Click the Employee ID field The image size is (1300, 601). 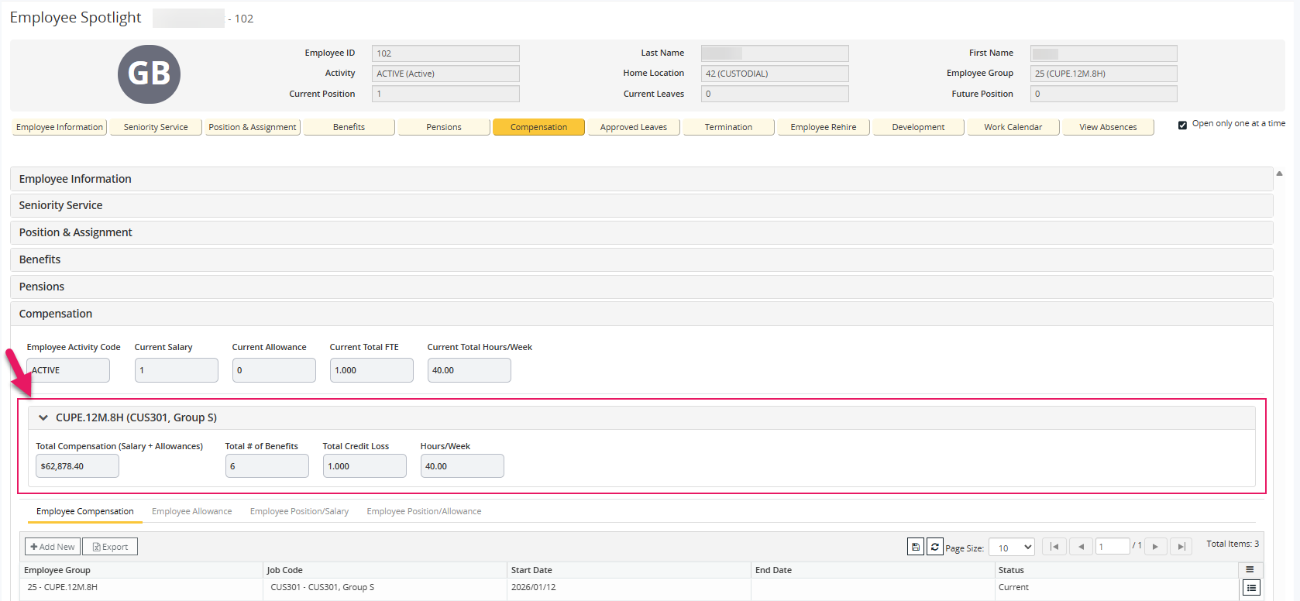click(445, 53)
